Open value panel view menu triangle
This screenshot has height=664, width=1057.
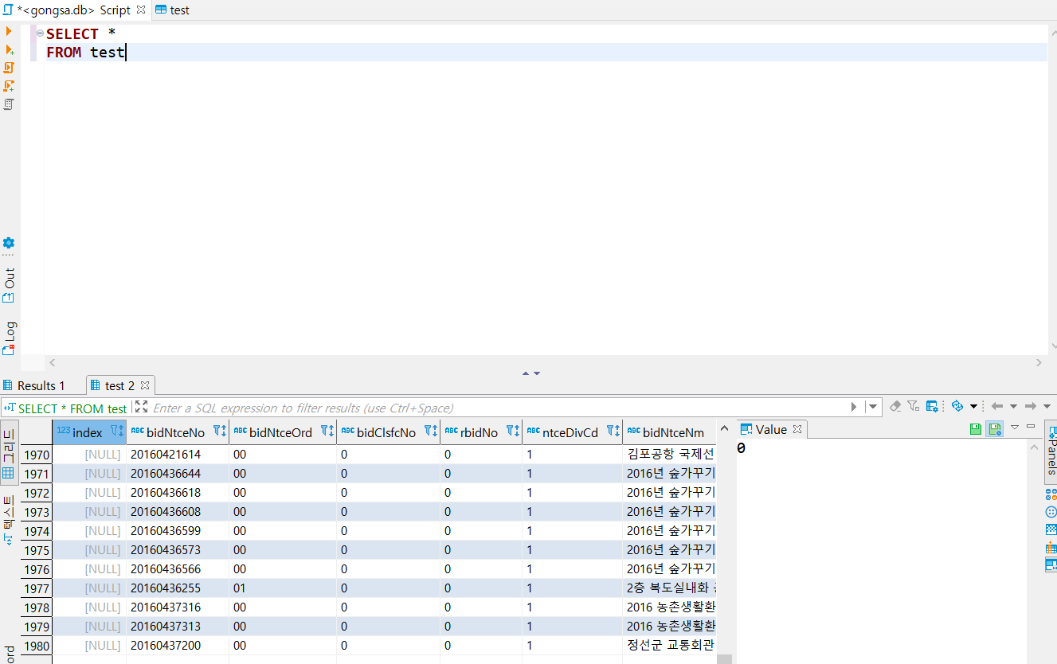[x=1015, y=428]
